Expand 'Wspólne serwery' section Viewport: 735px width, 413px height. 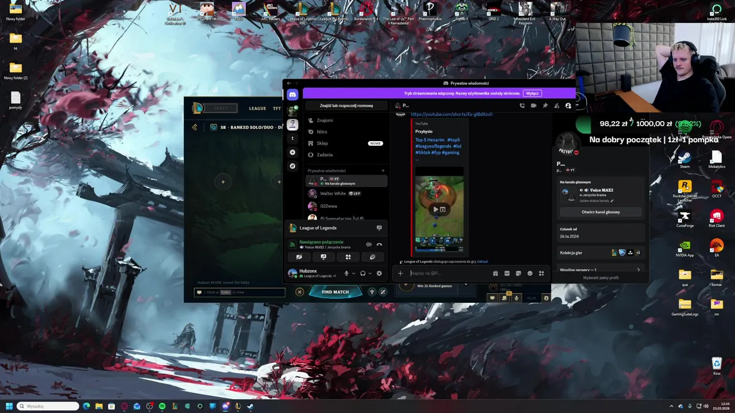point(600,270)
